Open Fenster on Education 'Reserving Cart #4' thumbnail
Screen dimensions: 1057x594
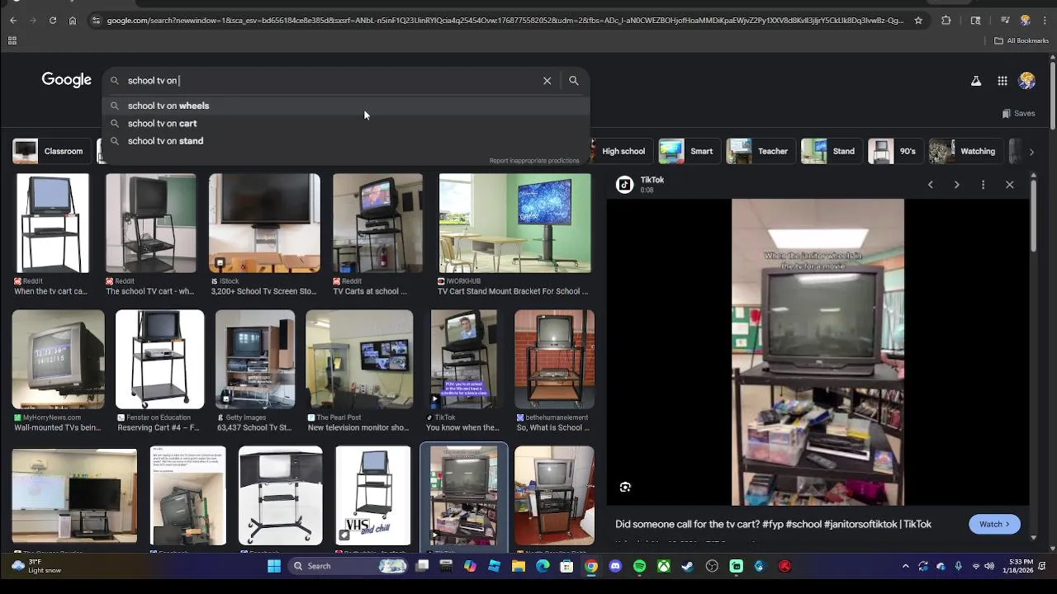point(159,360)
